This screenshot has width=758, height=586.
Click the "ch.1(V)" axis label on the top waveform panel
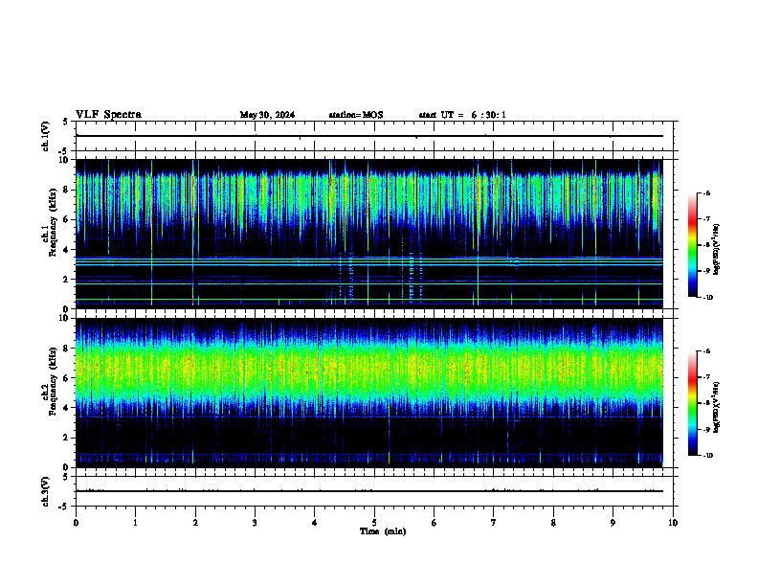tap(46, 136)
